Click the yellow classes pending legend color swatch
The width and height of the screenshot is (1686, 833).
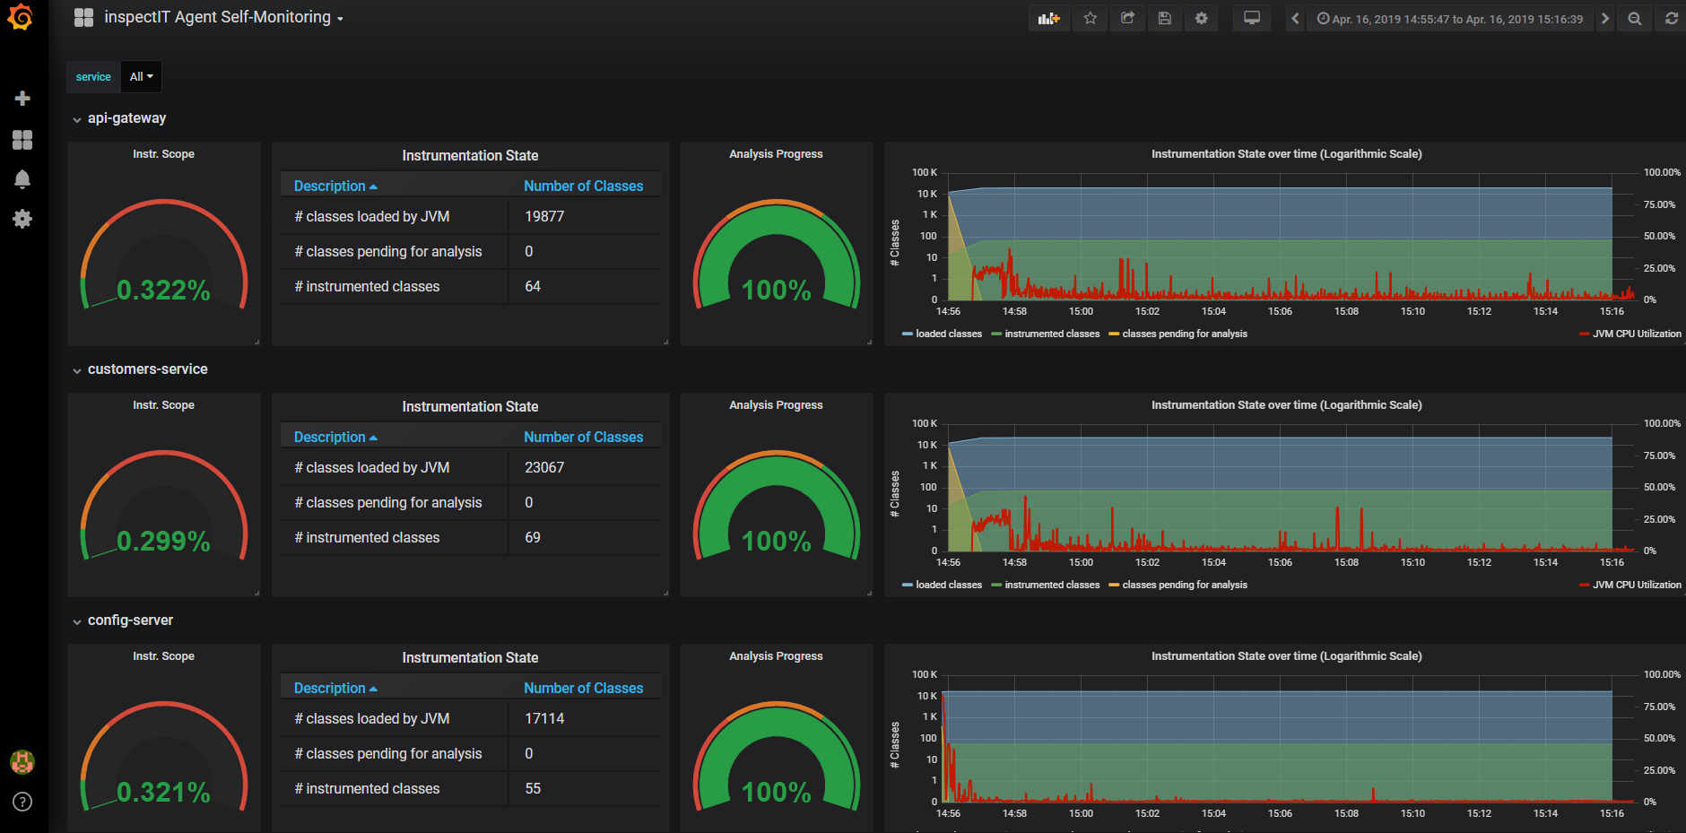(x=1114, y=334)
